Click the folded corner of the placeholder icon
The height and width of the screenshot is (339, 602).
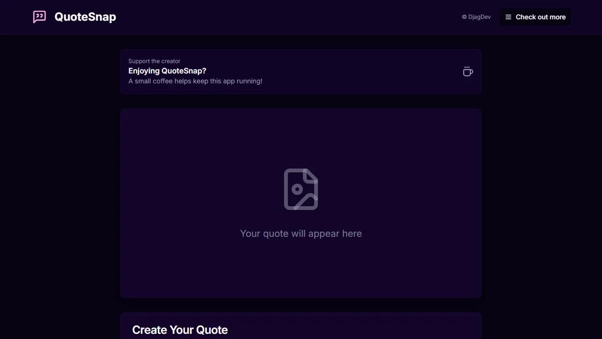tap(311, 176)
